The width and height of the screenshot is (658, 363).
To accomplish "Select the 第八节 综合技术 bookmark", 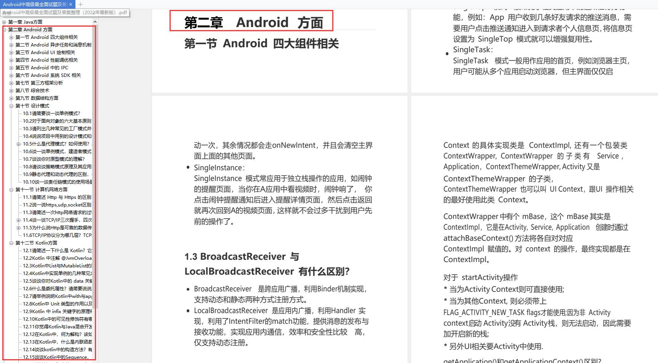I will (32, 90).
